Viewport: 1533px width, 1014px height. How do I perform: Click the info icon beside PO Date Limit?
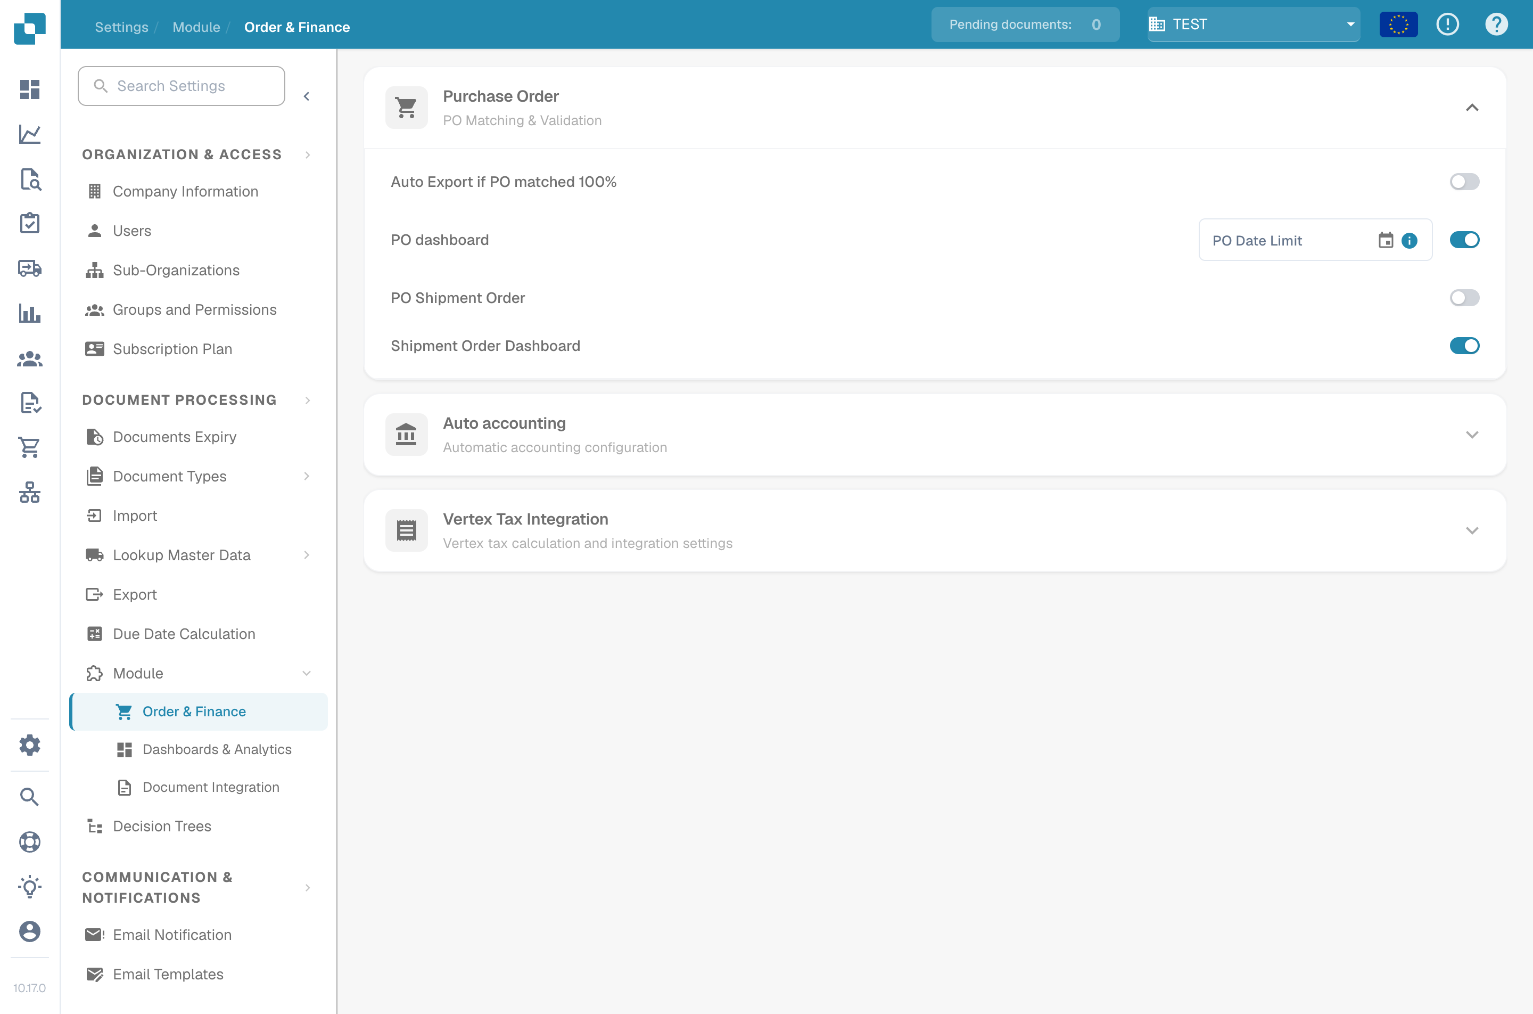(x=1410, y=241)
